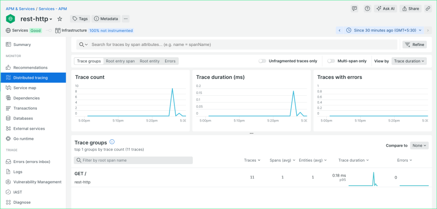Open the feedback chat icon

[x=354, y=9]
